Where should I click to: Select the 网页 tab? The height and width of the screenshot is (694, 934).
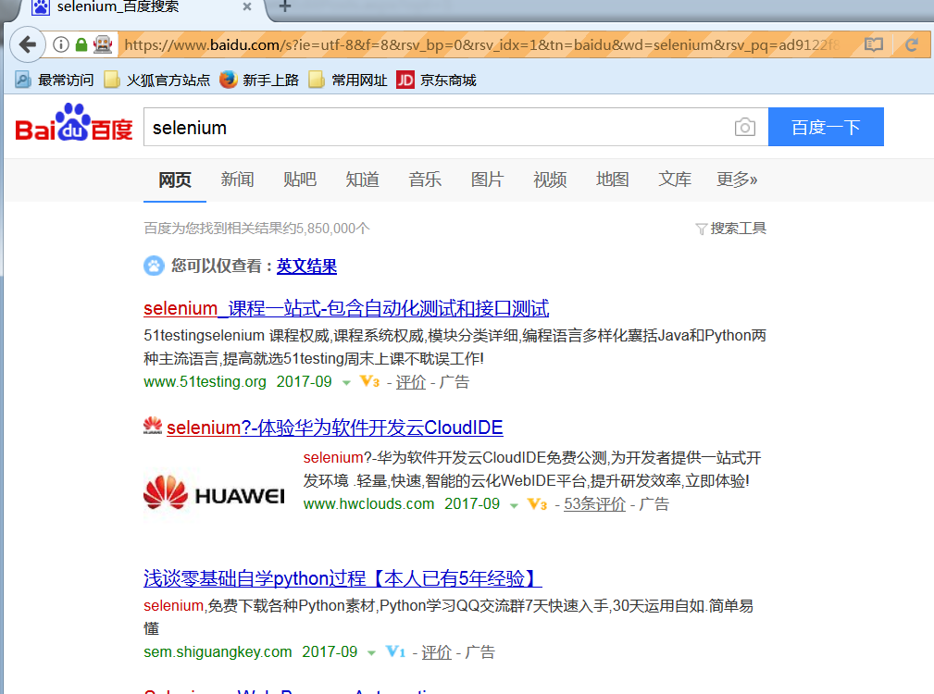click(175, 180)
